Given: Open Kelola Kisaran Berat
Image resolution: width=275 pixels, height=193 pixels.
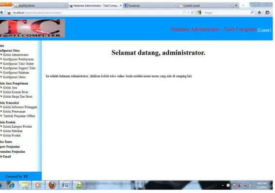Looking at the screenshot, I should pos(16,92).
